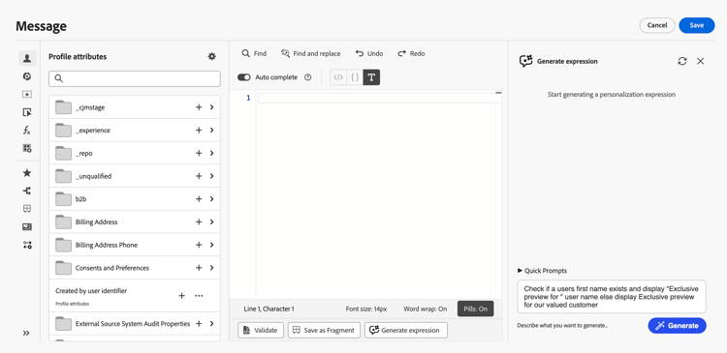Add Billing Address Phone with plus
The width and height of the screenshot is (727, 353).
click(x=199, y=245)
